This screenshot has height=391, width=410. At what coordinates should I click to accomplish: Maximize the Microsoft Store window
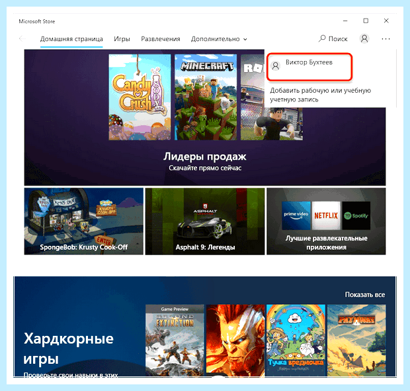pos(366,21)
